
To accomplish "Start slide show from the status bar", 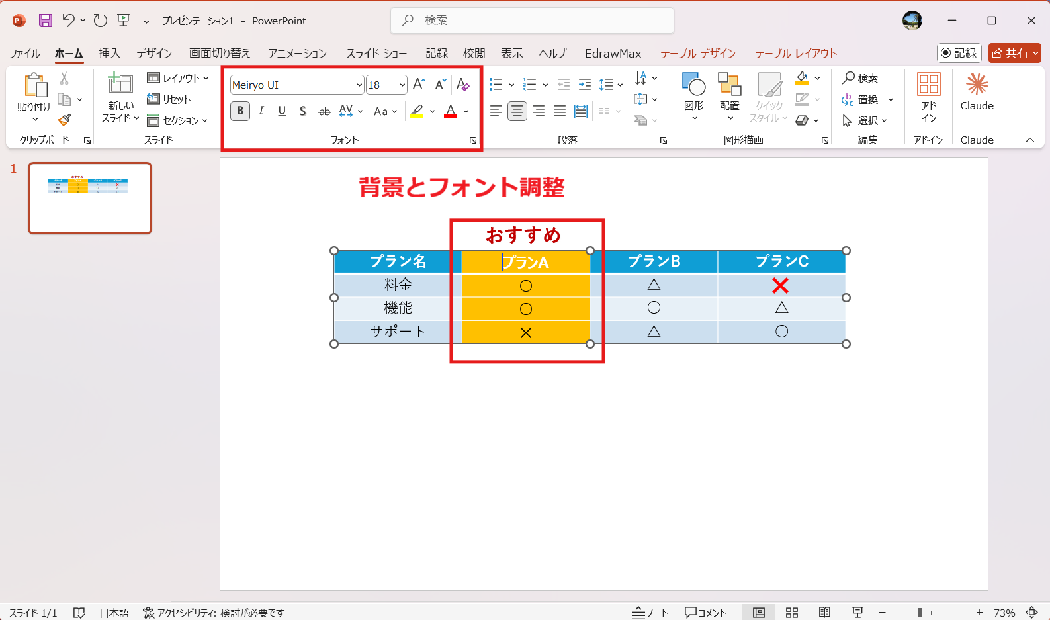I will (857, 613).
